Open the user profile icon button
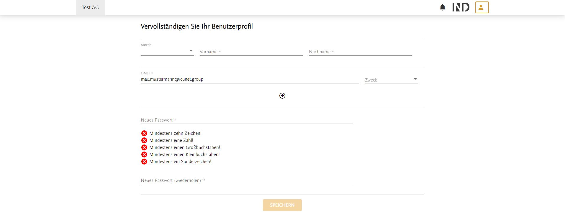This screenshot has height=221, width=565. click(x=482, y=7)
